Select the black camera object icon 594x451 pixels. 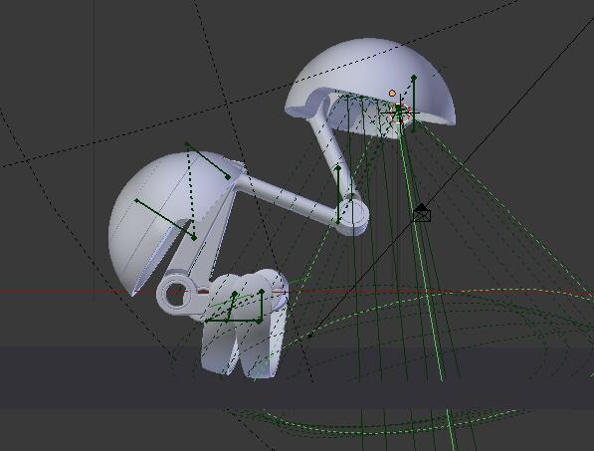coord(422,213)
